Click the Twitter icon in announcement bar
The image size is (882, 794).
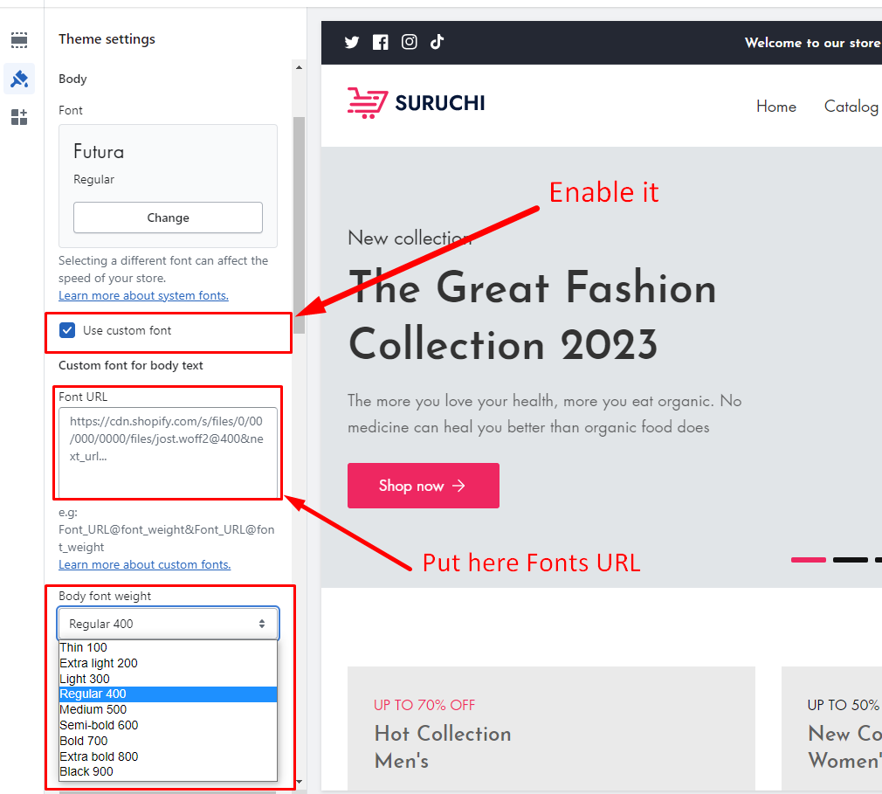[x=352, y=42]
